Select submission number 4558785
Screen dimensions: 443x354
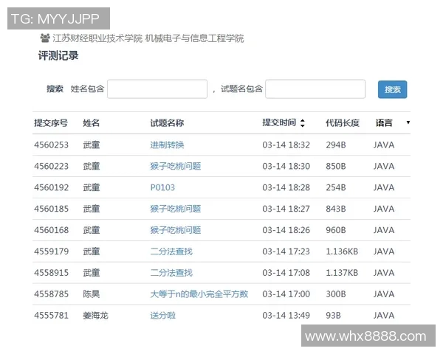(x=51, y=294)
